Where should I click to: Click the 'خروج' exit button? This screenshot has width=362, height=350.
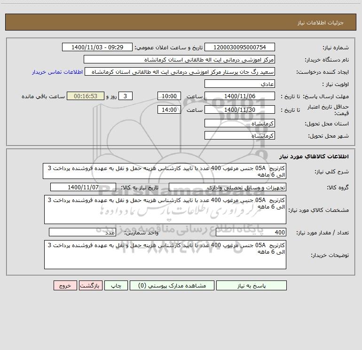coord(65,285)
